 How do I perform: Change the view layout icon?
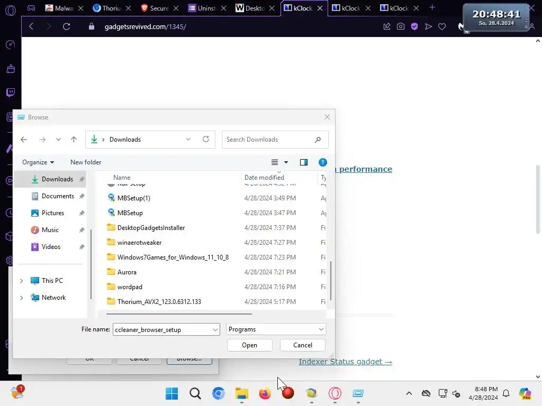click(275, 162)
